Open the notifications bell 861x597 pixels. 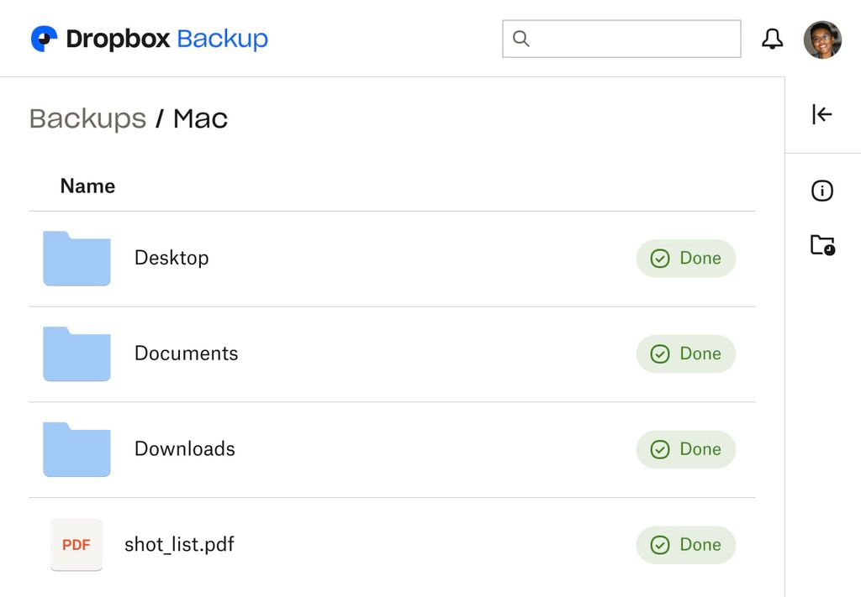tap(772, 39)
